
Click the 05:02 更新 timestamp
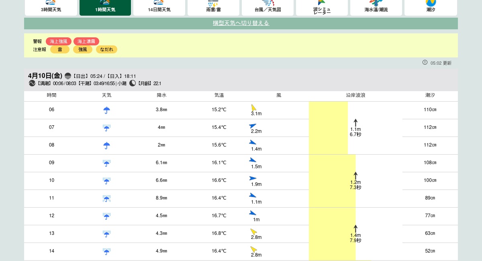point(441,63)
